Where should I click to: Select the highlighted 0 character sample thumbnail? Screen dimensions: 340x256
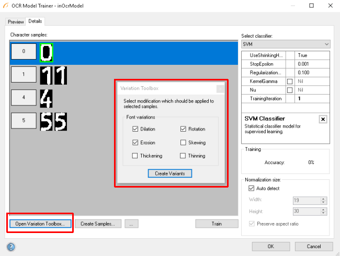[x=47, y=51]
